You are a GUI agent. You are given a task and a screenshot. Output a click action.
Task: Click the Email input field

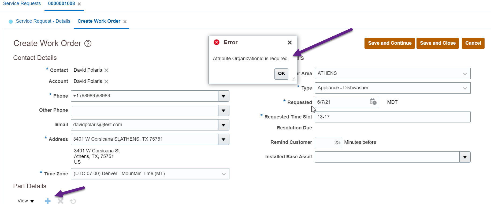point(144,125)
